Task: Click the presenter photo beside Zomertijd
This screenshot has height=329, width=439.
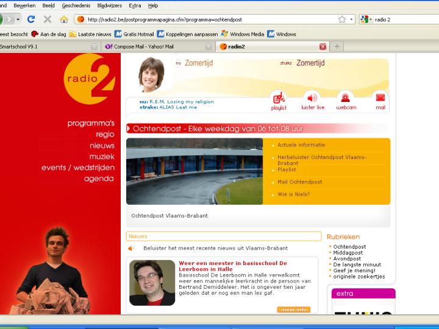Action: [x=151, y=75]
